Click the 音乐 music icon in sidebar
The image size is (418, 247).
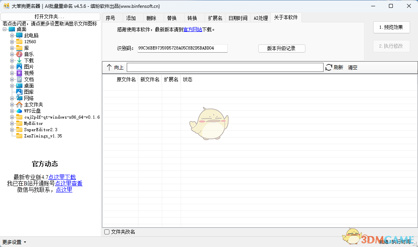tap(20, 55)
